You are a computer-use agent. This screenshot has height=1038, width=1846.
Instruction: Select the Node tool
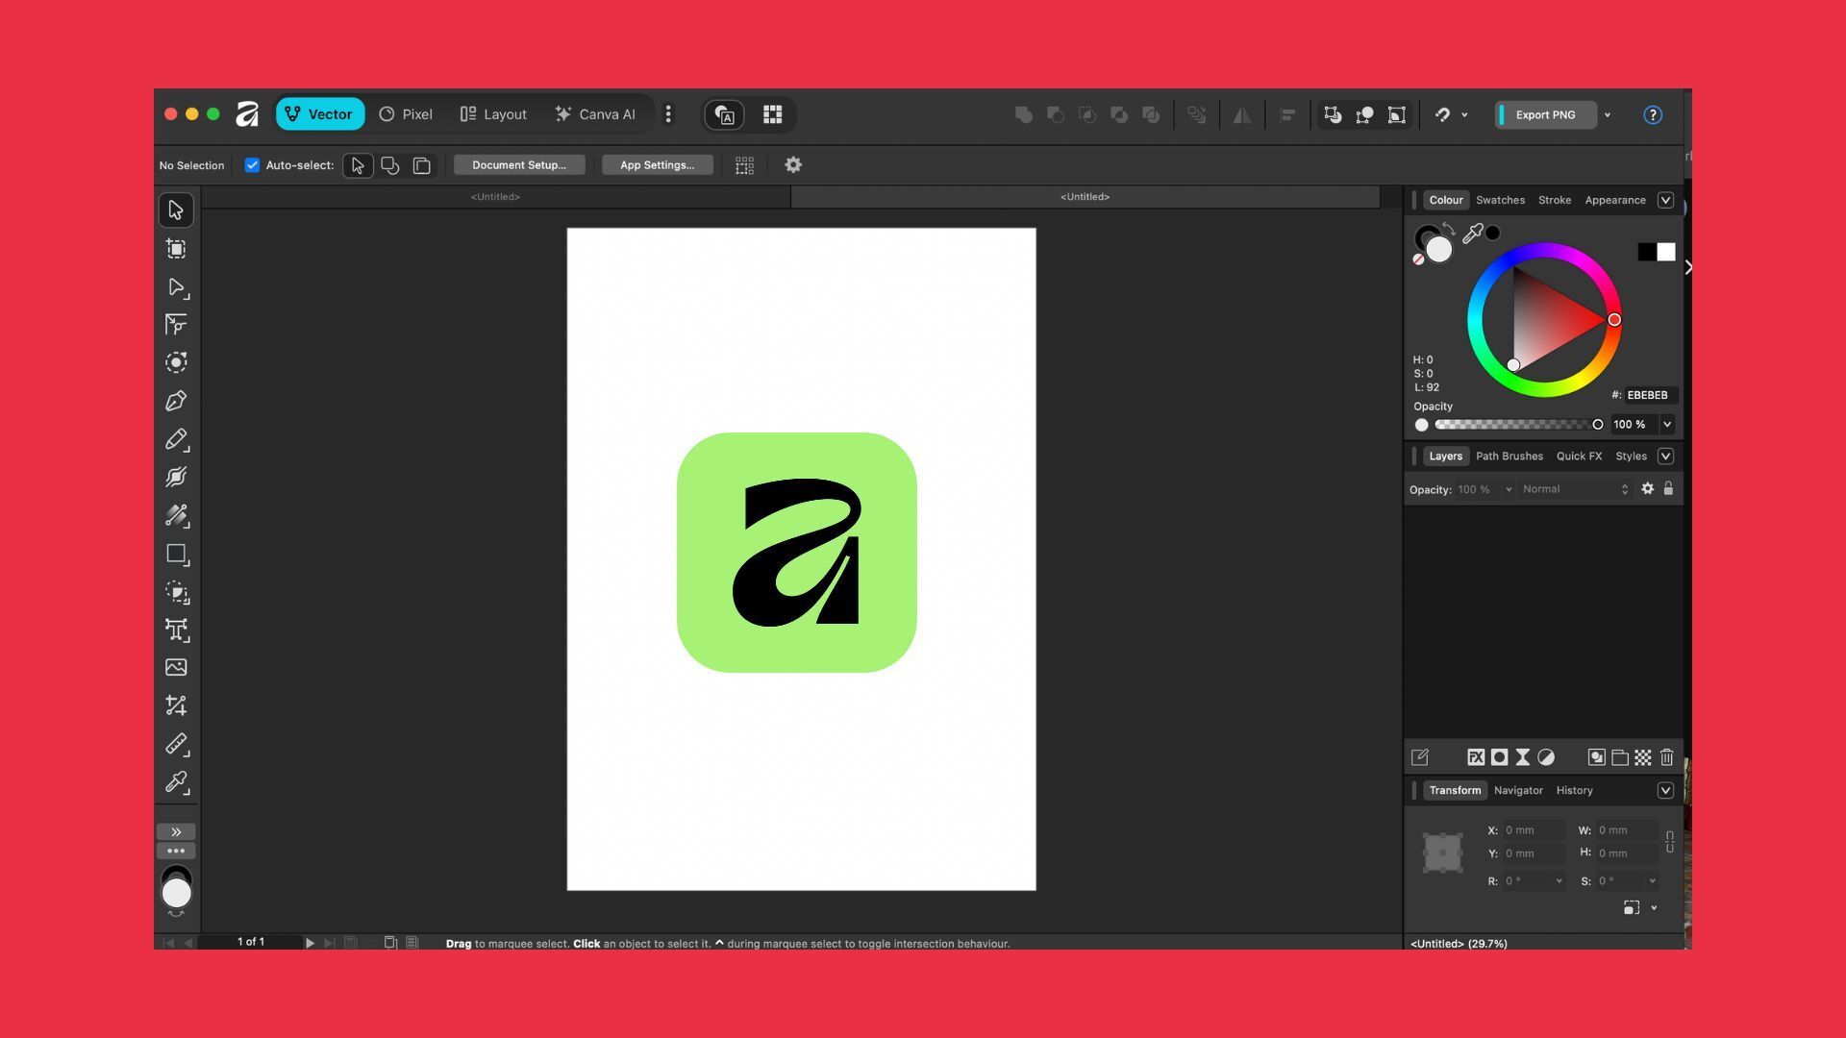(x=176, y=287)
